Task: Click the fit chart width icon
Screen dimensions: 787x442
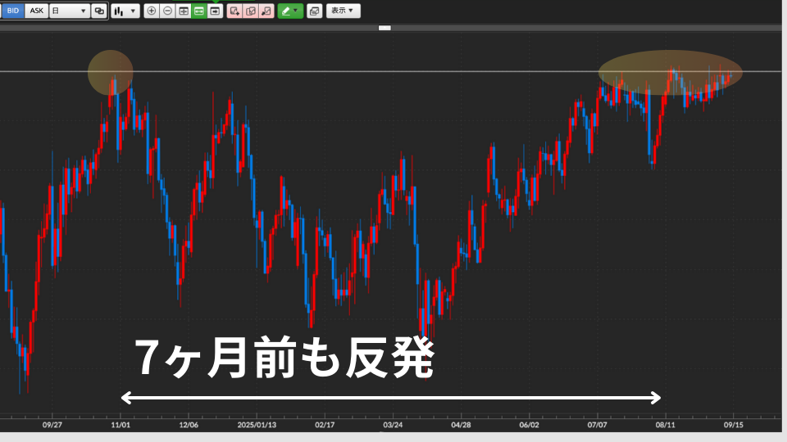Action: (183, 11)
